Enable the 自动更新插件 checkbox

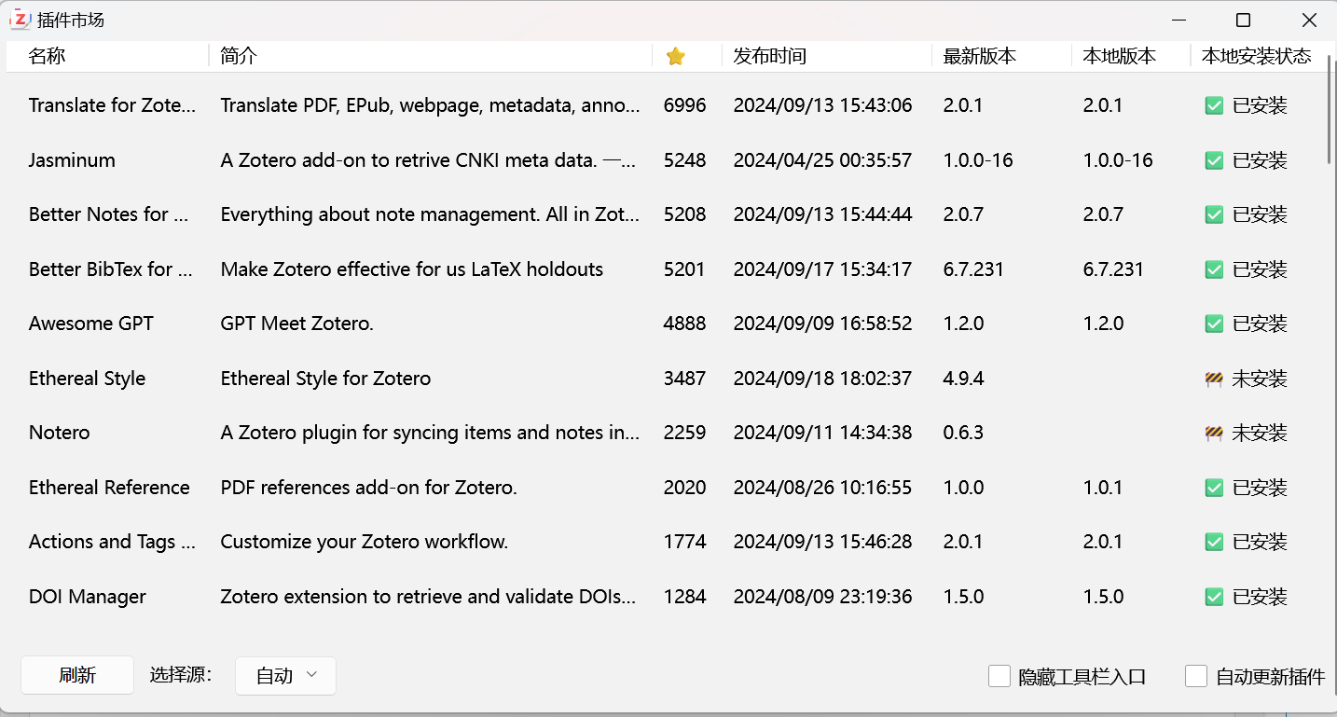(1196, 676)
